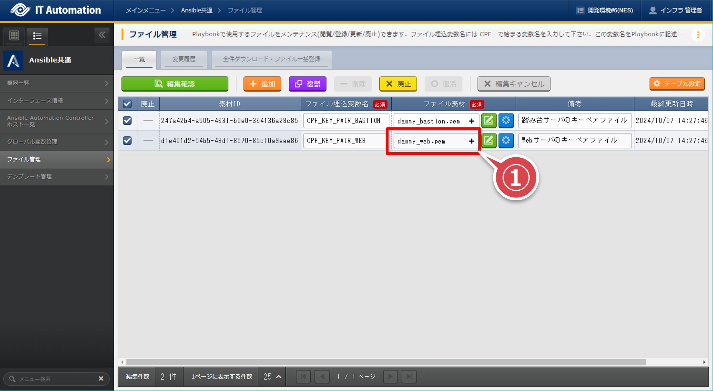Viewport: 713px width, 391px height.
Task: Toggle select-all checkbox in table header
Action: (x=127, y=104)
